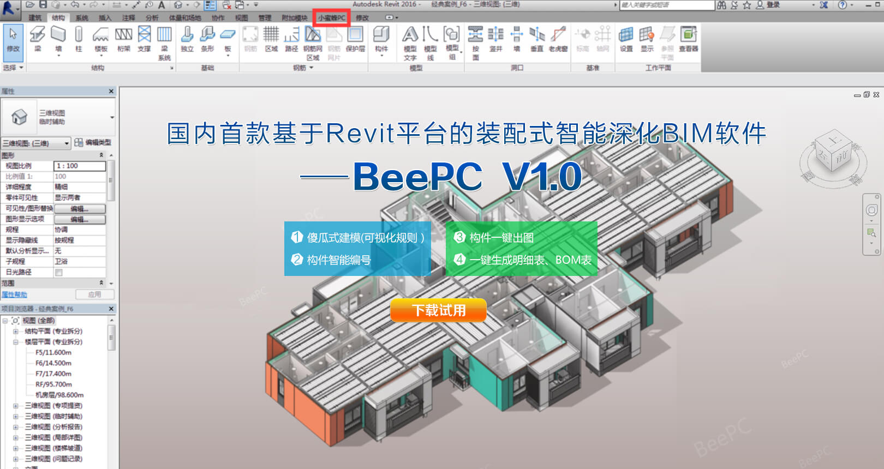Image resolution: width=884 pixels, height=469 pixels.
Task: Click the keyword search input field
Action: tap(667, 5)
